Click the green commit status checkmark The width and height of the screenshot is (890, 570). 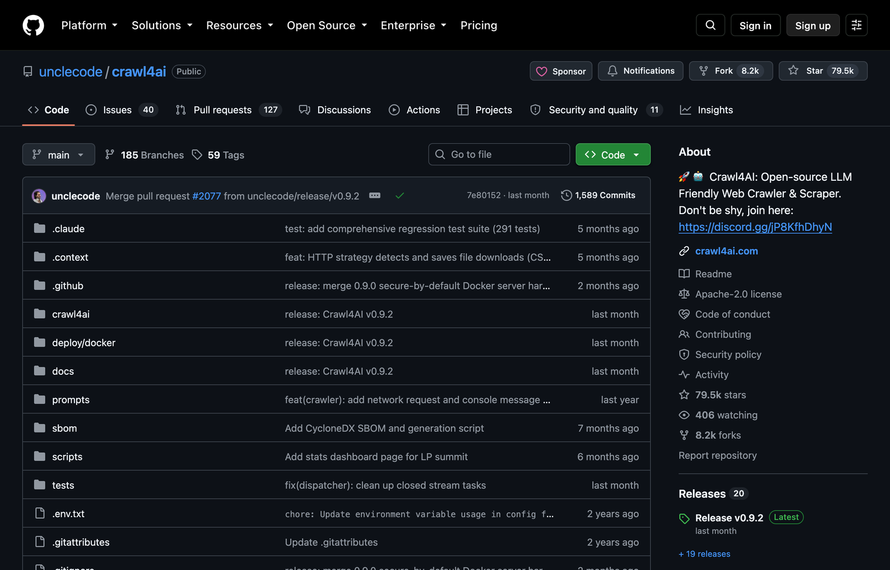(399, 196)
